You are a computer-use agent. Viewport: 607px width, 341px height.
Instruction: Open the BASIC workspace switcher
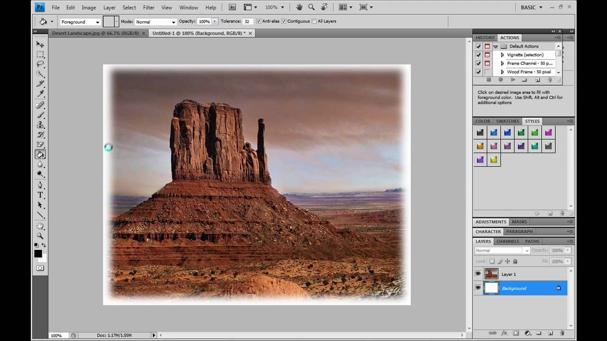click(532, 8)
